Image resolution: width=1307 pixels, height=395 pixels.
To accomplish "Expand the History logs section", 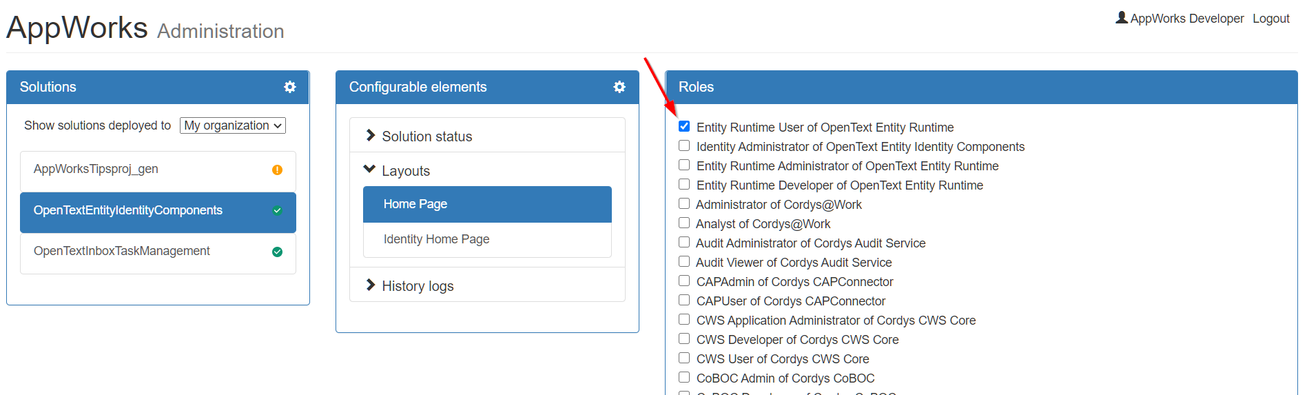I will [x=417, y=286].
